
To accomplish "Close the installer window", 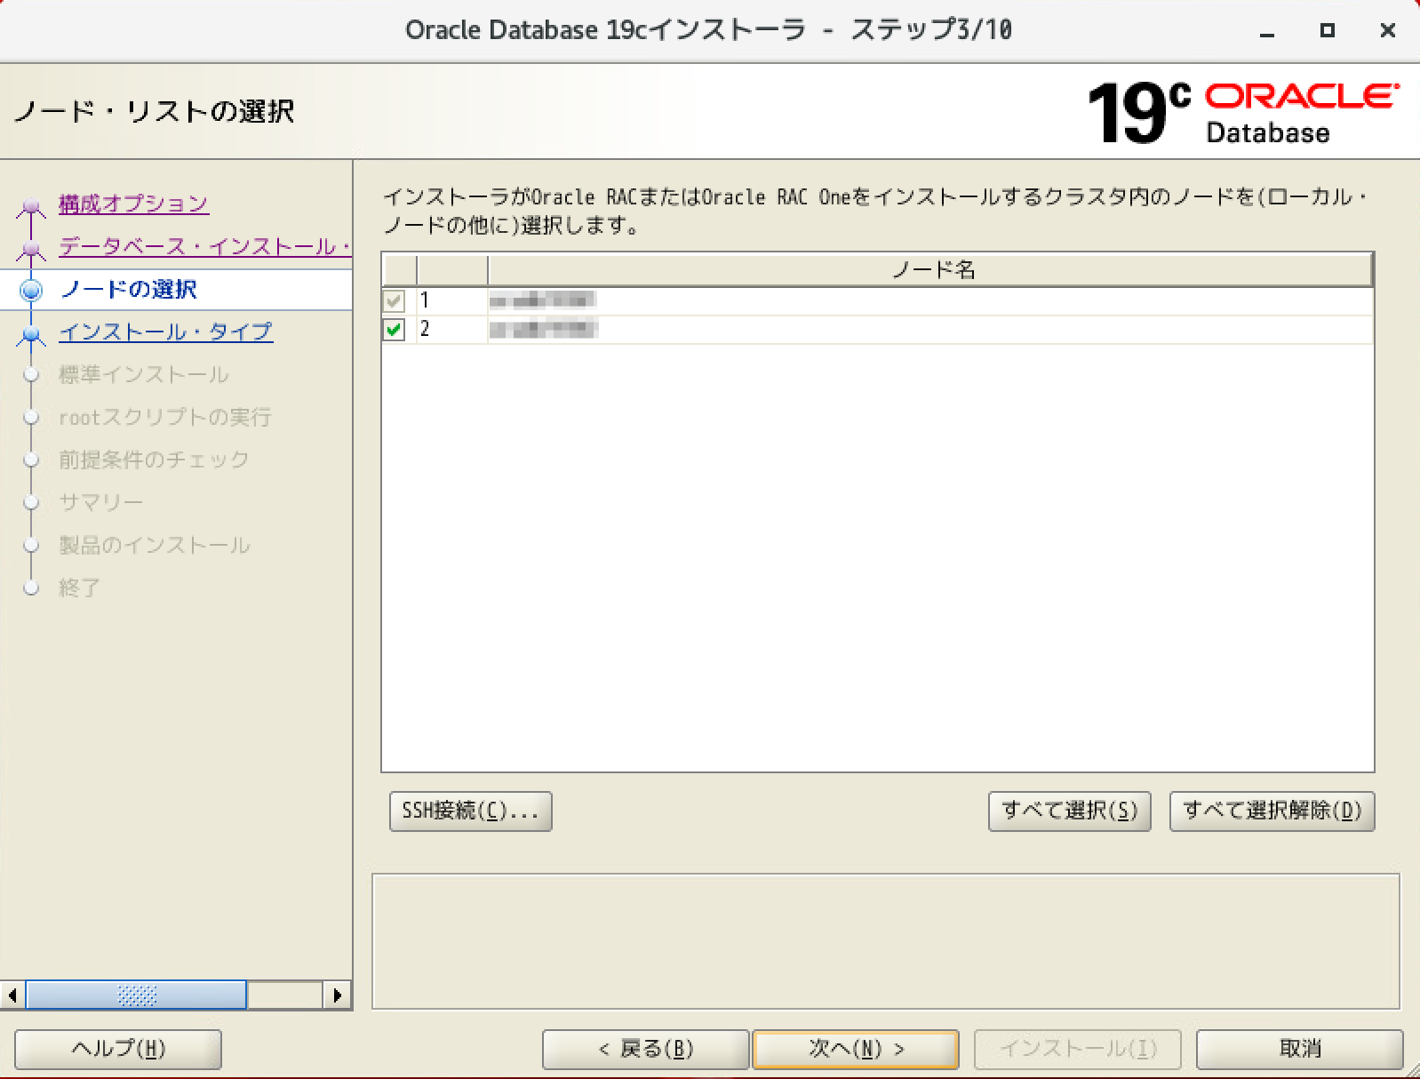I will [1387, 31].
